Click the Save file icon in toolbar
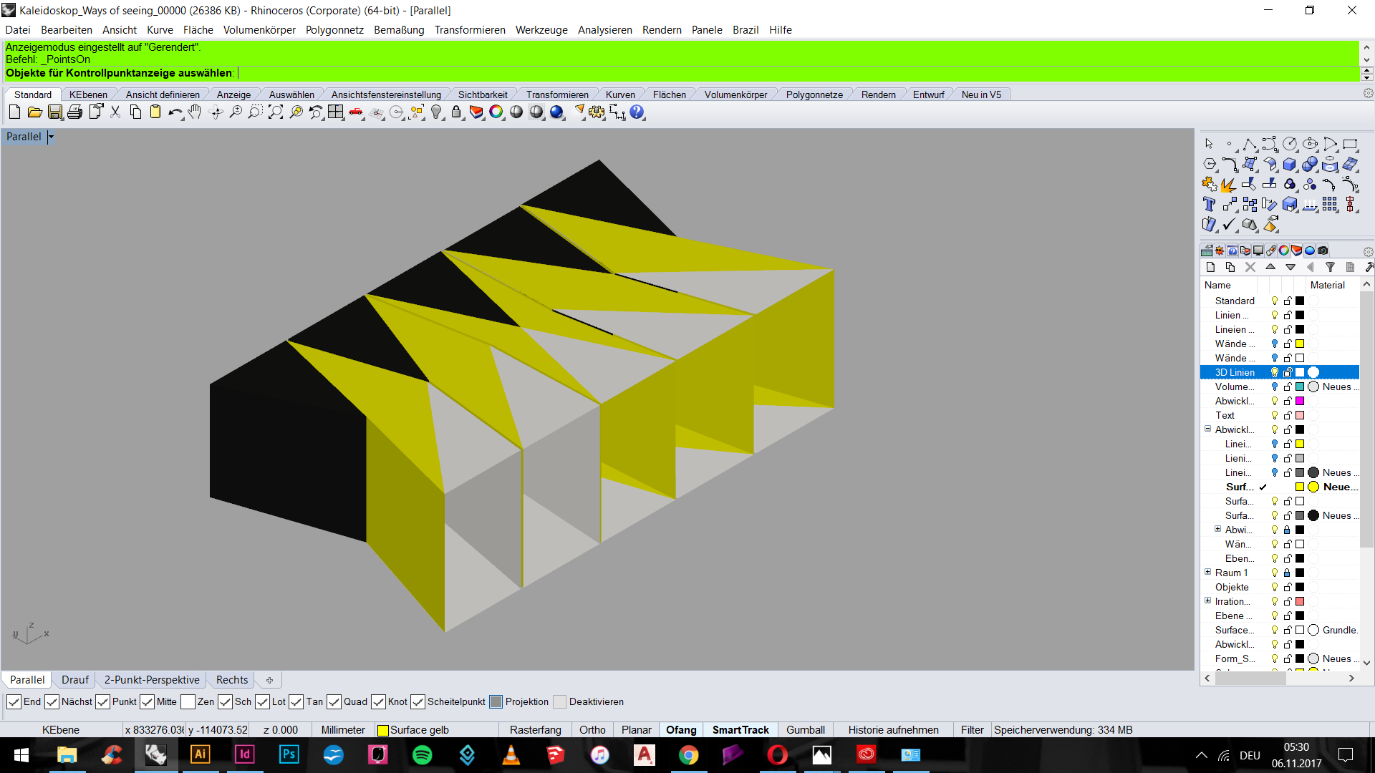1375x773 pixels. click(x=55, y=112)
